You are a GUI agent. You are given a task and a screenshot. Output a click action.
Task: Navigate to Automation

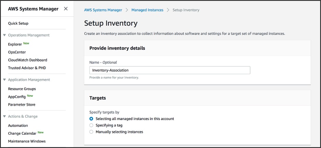click(18, 125)
